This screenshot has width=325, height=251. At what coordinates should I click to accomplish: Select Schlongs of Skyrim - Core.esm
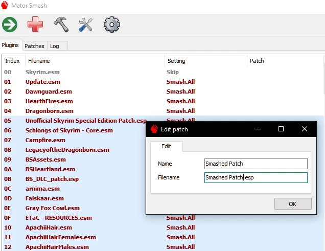pos(69,130)
